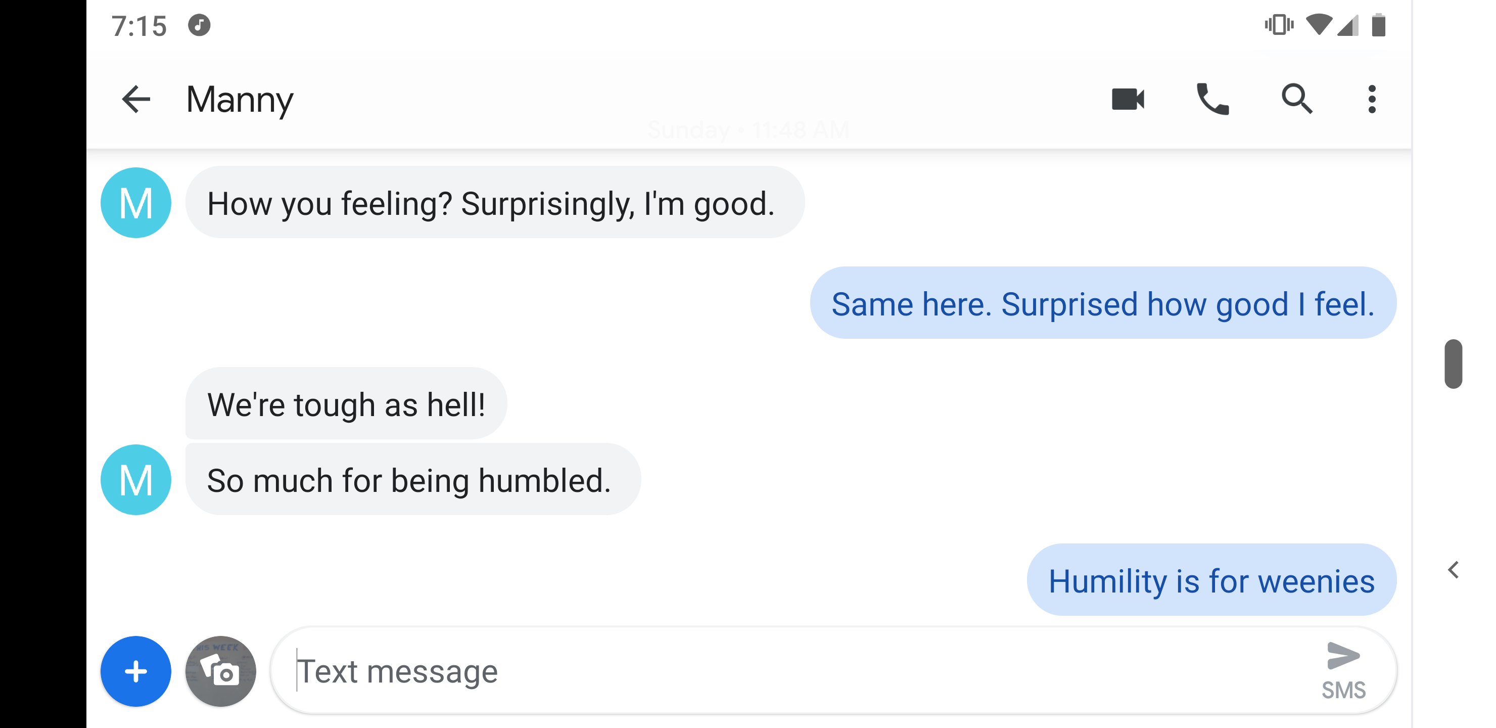Select the 'Humility is for weenies' bubble
1496x728 pixels.
[x=1211, y=580]
